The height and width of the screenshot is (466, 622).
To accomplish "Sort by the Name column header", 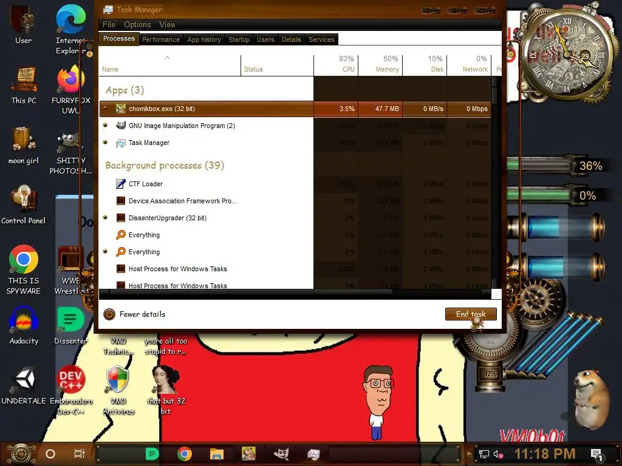I will pyautogui.click(x=170, y=65).
